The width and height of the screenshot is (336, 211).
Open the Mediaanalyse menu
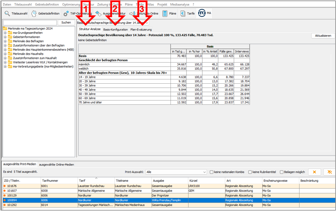180,4
